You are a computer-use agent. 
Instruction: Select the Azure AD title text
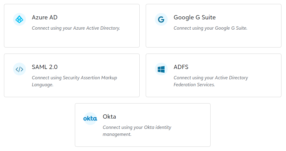point(45,18)
